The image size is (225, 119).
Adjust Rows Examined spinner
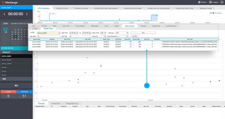[x=127, y=36]
